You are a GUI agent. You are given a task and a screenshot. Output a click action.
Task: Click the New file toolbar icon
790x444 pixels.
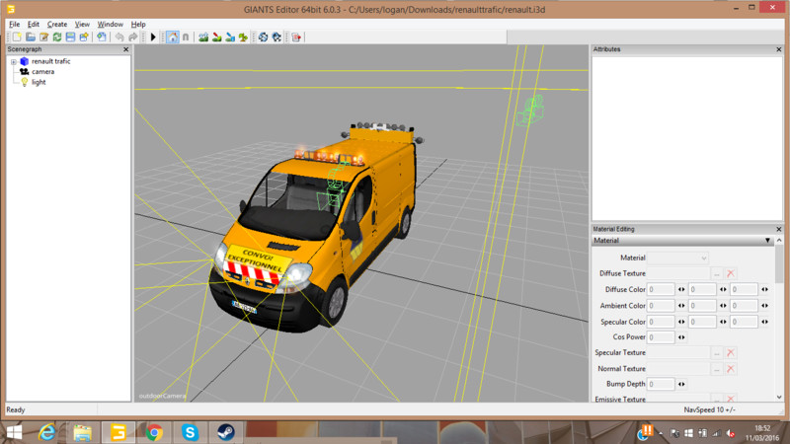point(16,37)
